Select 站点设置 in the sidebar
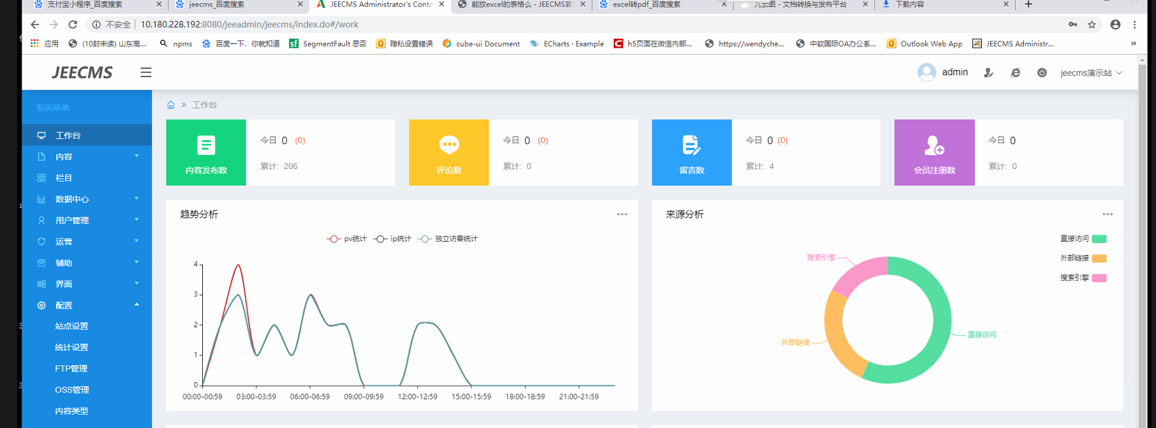Screen dimensions: 1156x428 (x=71, y=327)
